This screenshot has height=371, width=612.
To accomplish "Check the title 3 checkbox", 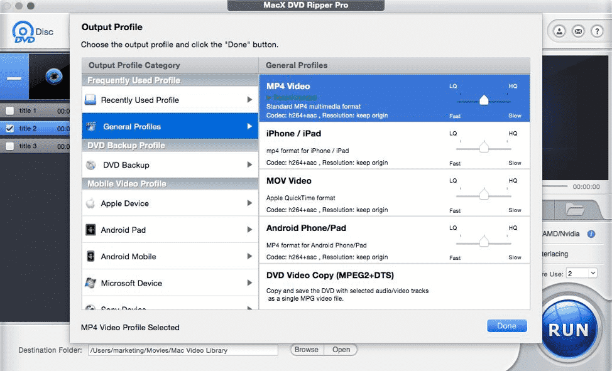I will (x=9, y=148).
